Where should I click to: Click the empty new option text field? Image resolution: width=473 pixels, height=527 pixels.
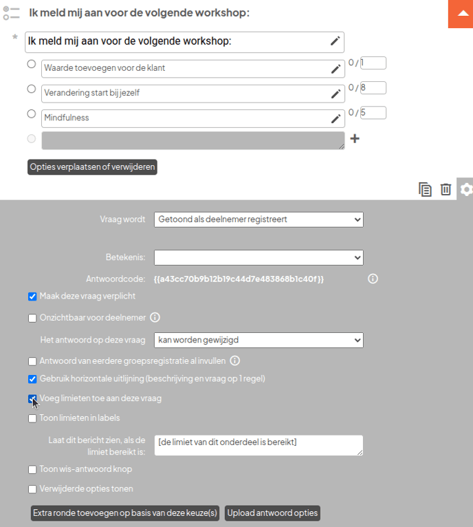click(x=193, y=140)
